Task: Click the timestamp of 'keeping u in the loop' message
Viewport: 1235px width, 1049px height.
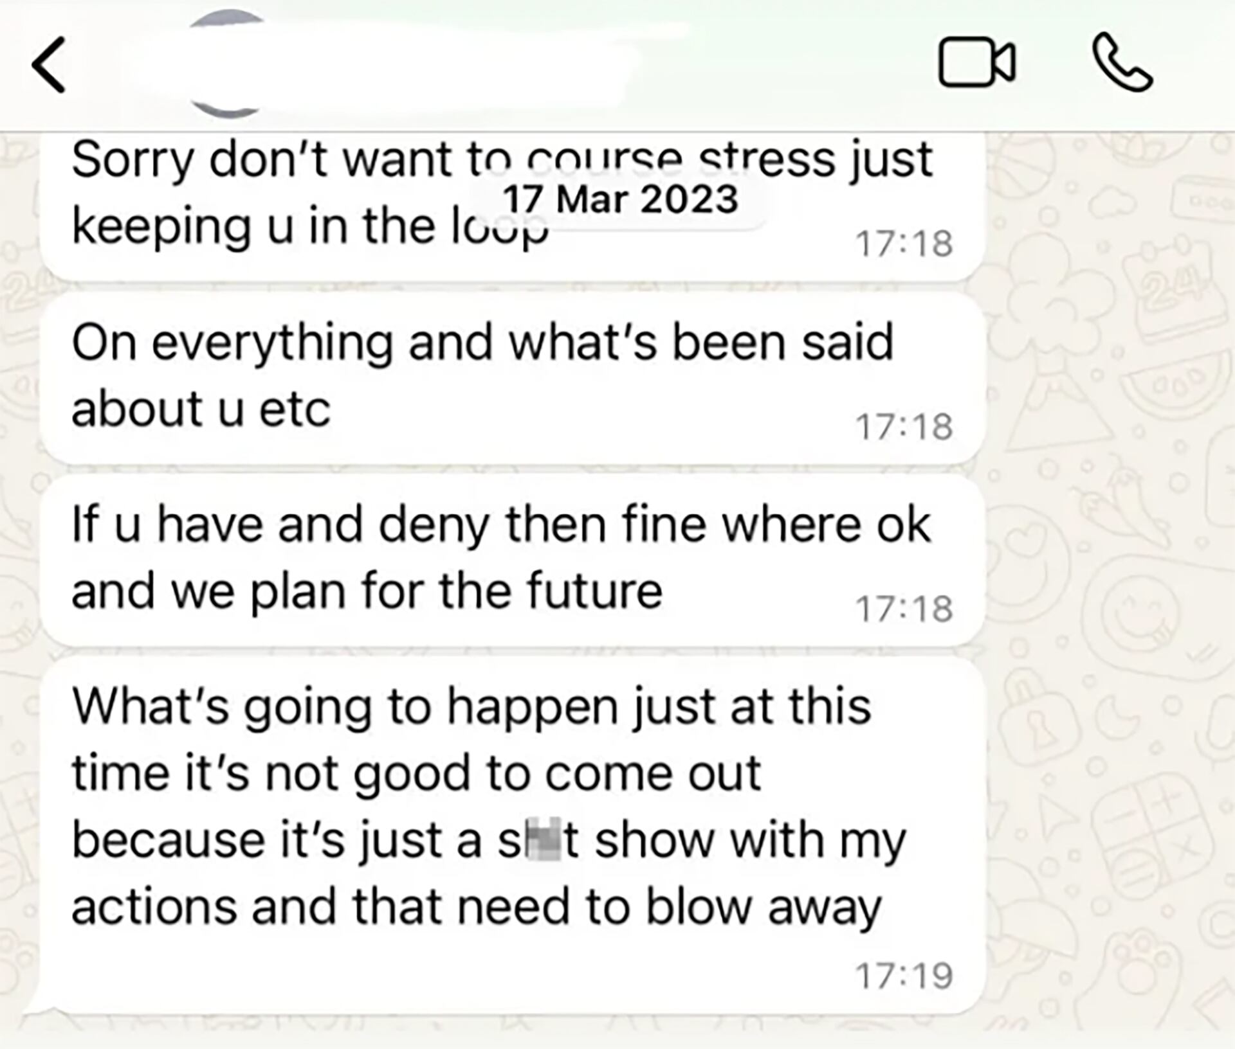Action: pyautogui.click(x=904, y=244)
